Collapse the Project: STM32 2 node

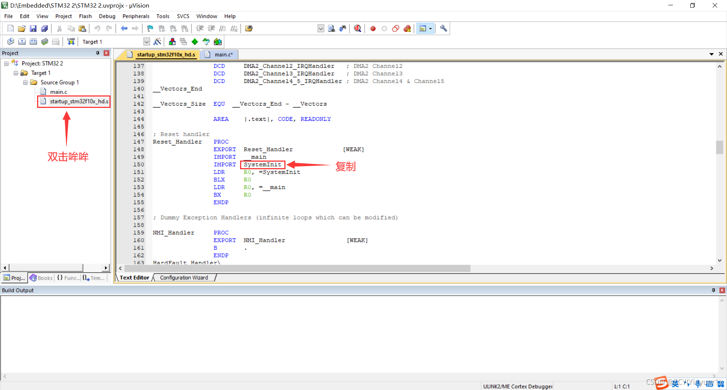click(6, 64)
